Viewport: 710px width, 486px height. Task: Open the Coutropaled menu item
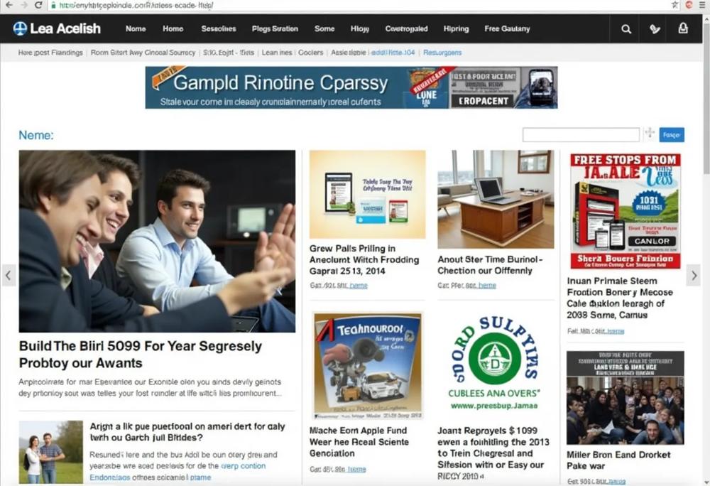coord(406,28)
